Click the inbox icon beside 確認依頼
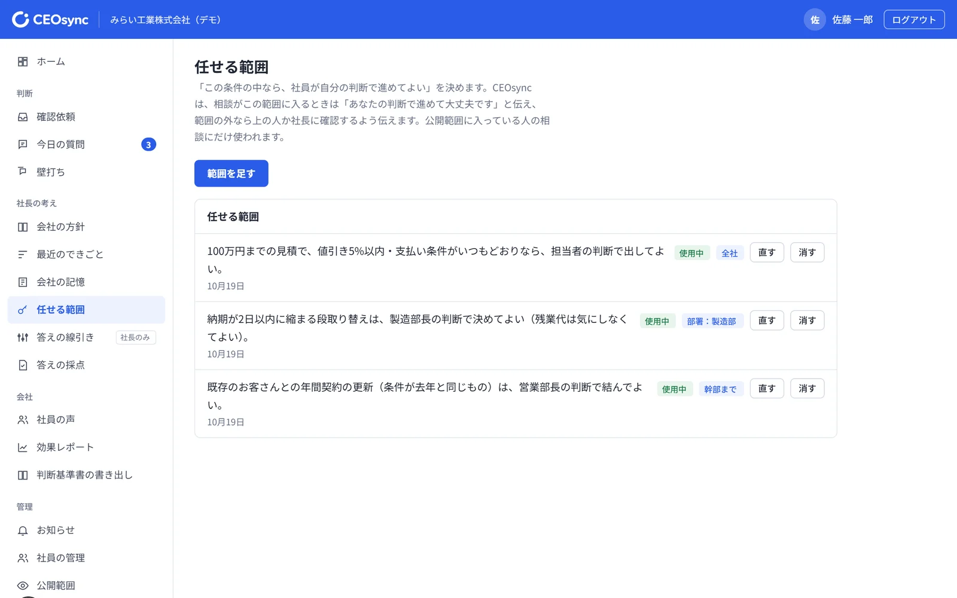This screenshot has height=598, width=957. click(23, 117)
